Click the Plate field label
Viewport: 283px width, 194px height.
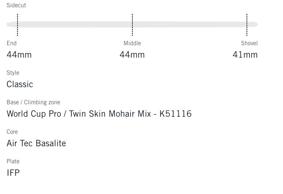[13, 161]
